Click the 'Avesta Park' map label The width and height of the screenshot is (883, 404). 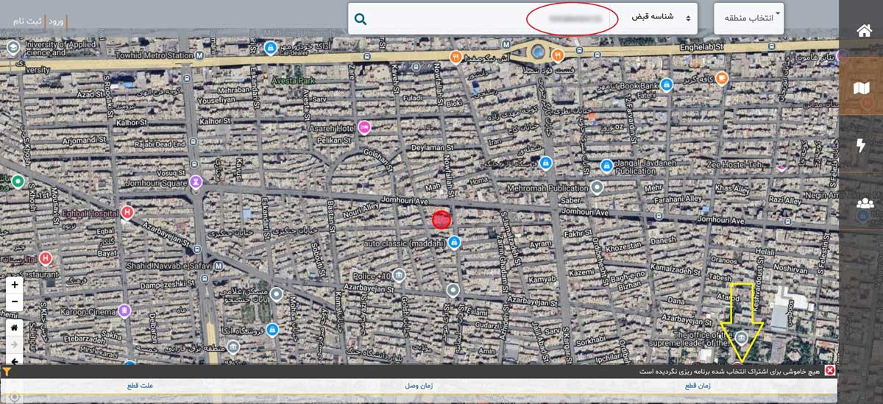tap(293, 79)
